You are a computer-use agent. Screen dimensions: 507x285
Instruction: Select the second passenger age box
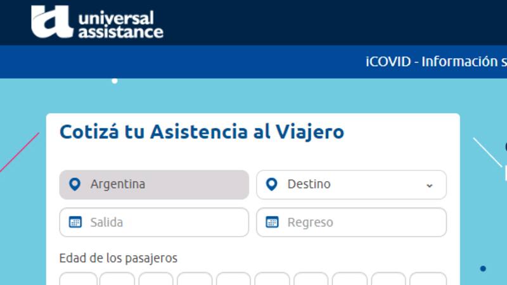click(x=117, y=279)
